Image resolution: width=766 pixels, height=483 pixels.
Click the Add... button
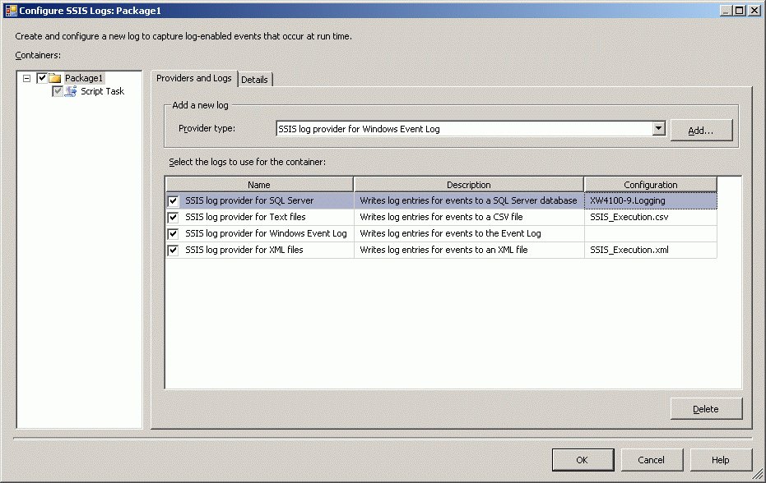[701, 131]
